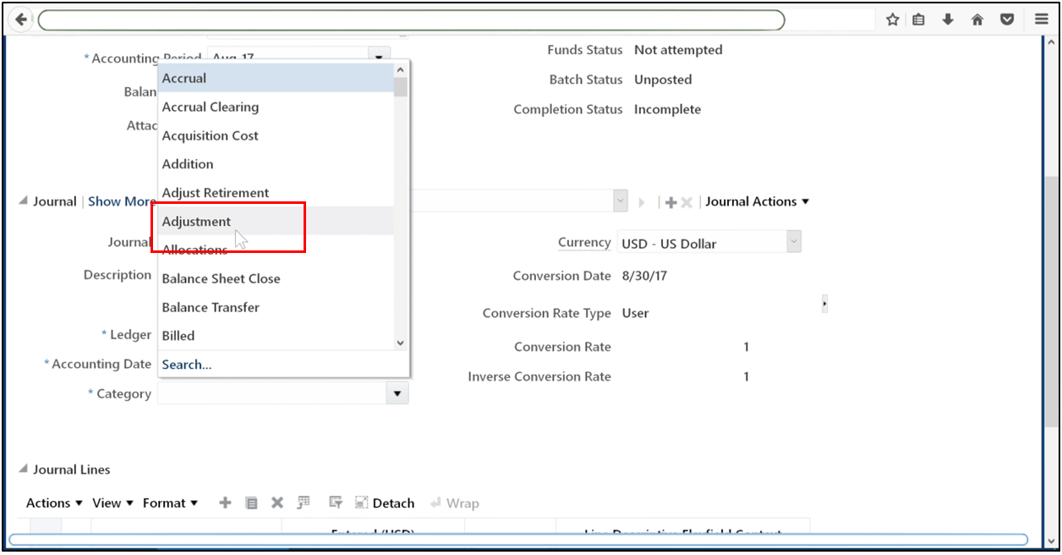Collapse the Journal Lines section
The image size is (1062, 555).
(25, 470)
